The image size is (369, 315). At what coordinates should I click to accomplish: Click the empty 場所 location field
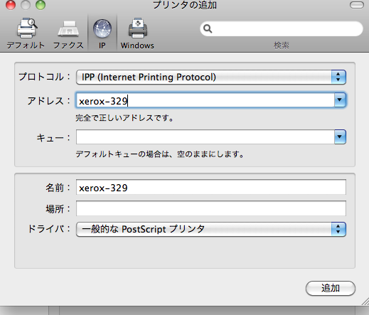click(x=211, y=208)
